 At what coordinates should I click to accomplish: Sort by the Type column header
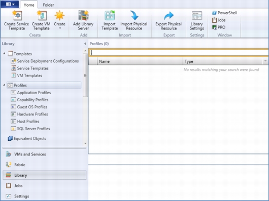(x=223, y=61)
